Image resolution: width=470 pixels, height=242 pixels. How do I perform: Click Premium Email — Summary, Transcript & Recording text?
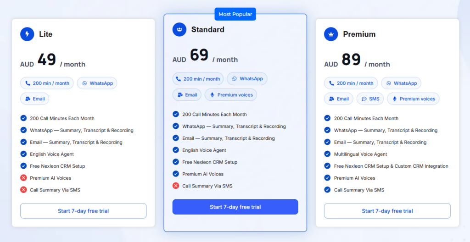380,142
